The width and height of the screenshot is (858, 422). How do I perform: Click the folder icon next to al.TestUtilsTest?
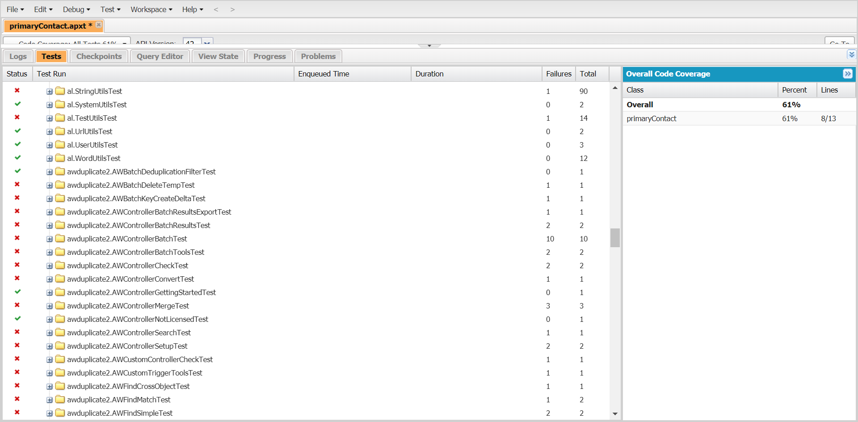pos(60,118)
